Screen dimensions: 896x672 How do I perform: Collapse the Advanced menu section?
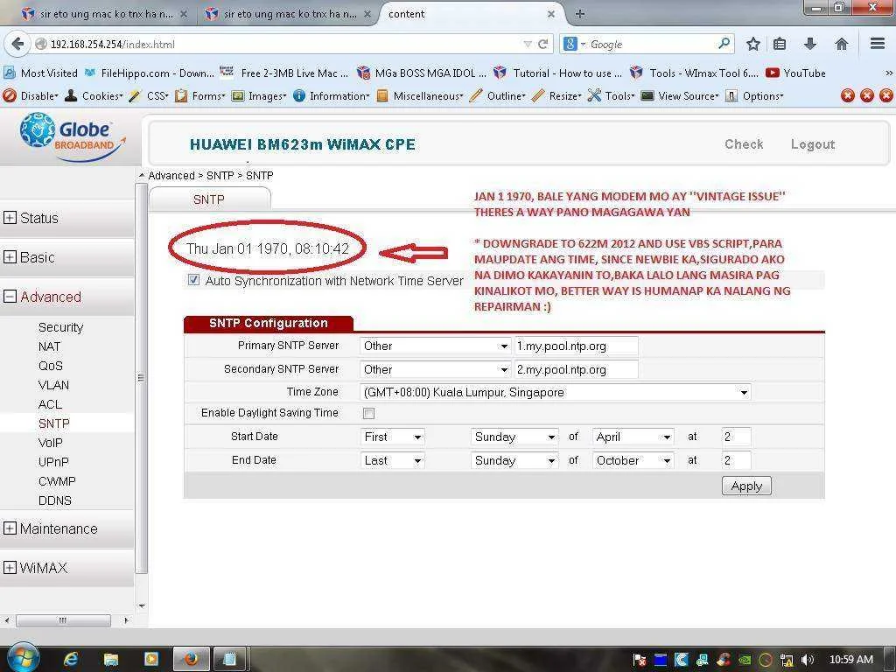click(x=10, y=297)
